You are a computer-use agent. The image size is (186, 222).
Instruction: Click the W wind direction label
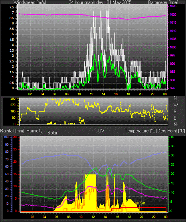[x=176, y=105]
